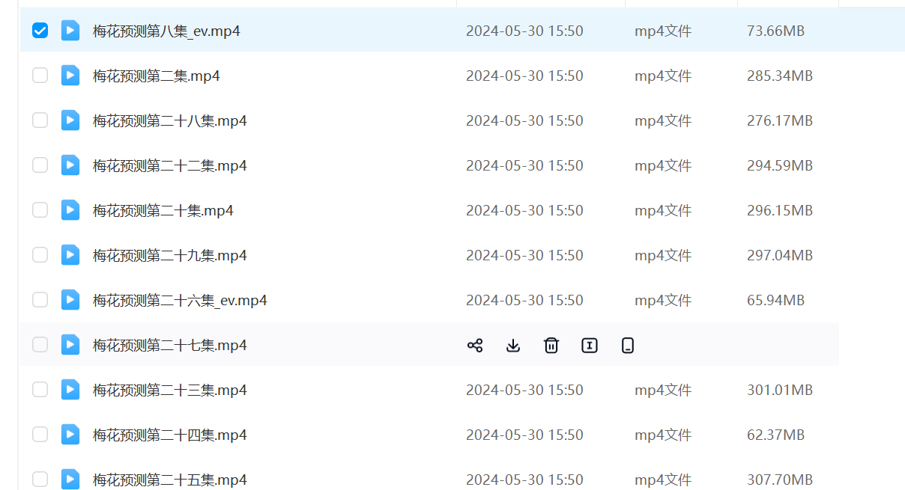Delete 梅花预测第二十七集.mp4 with the trash icon
The height and width of the screenshot is (490, 905).
pos(551,345)
